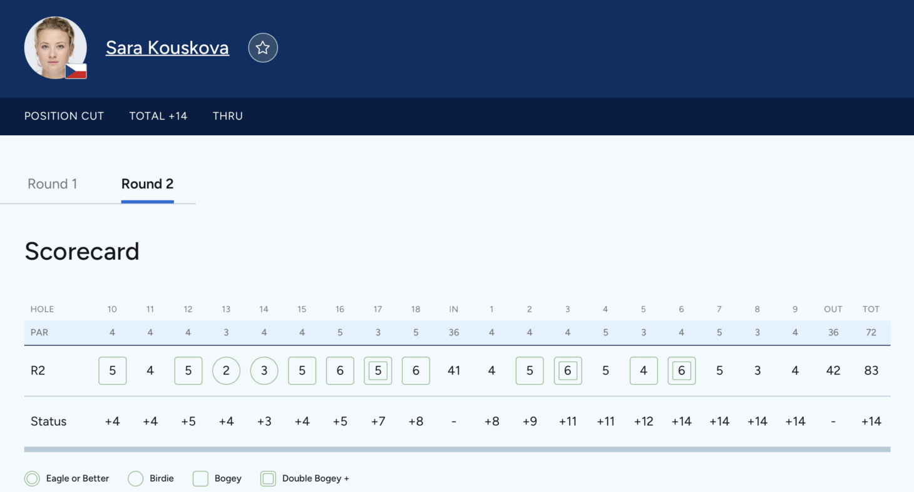
Task: Click the double bogey box on hole 3
Action: (x=568, y=371)
